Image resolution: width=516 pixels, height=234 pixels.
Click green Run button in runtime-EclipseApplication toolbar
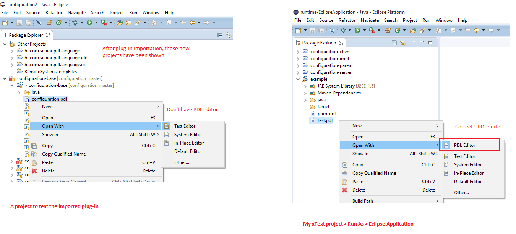[357, 30]
